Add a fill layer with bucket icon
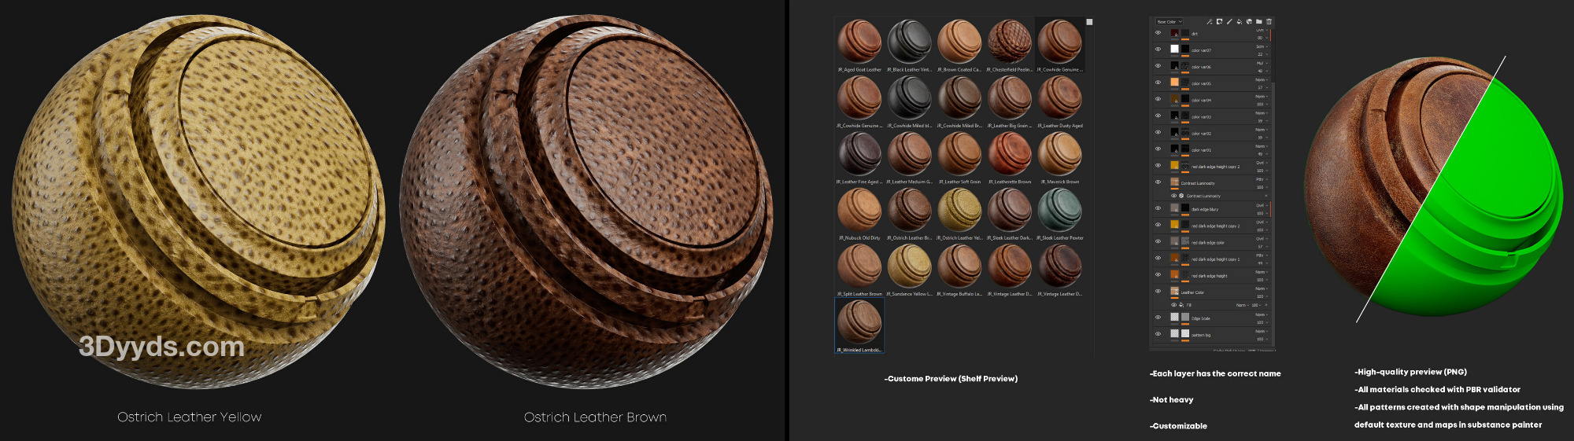The image size is (1574, 441). pos(1239,22)
